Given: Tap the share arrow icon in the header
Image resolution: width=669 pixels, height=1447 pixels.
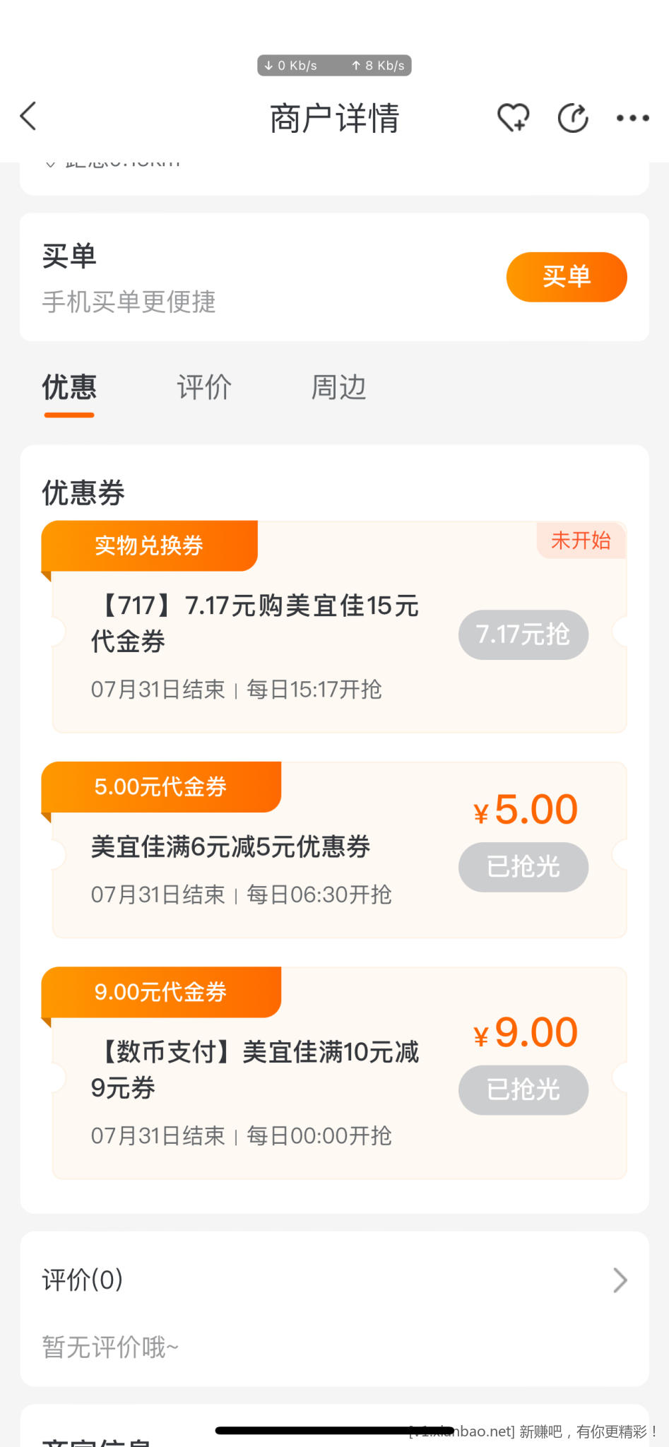Looking at the screenshot, I should (573, 117).
